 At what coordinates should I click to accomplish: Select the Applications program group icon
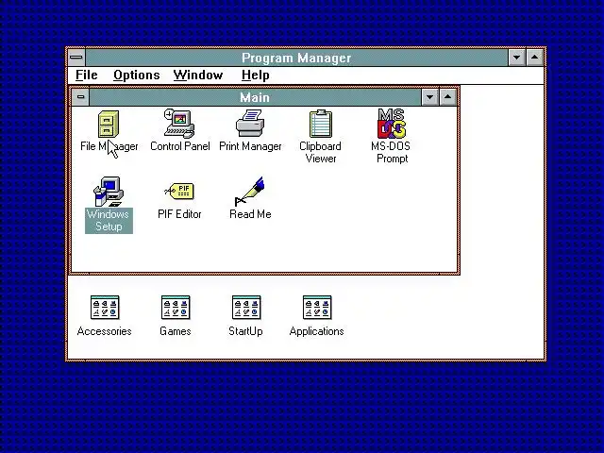317,308
